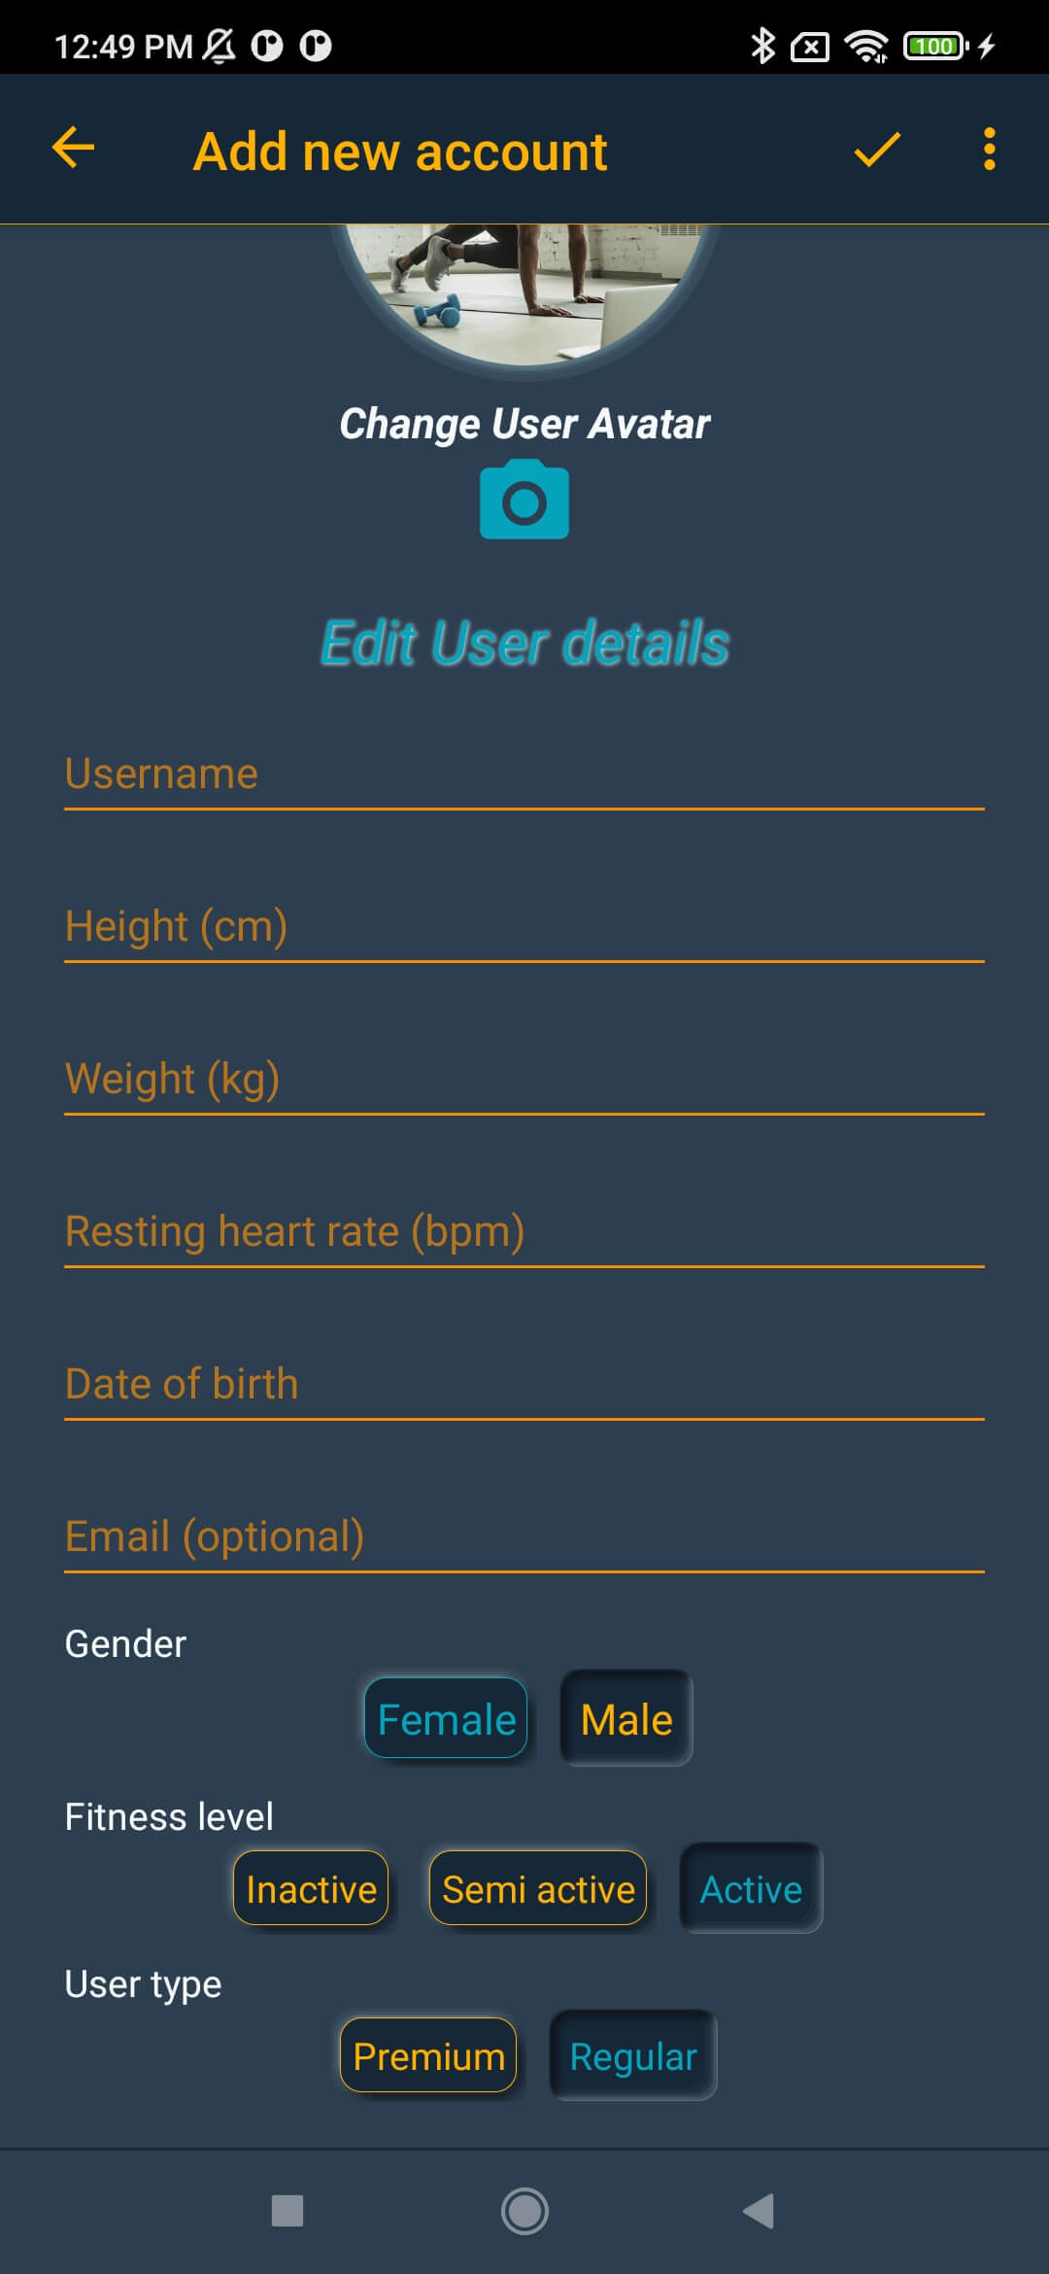Choose Active fitness level
The image size is (1049, 2274).
coord(751,1888)
